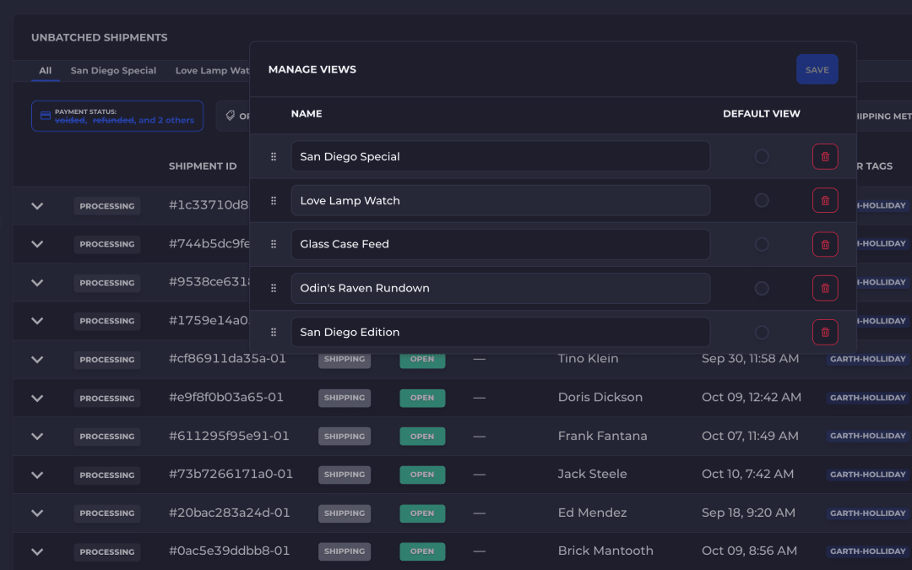Grab the drag handle for San Diego Edition
912x570 pixels.
click(x=274, y=332)
